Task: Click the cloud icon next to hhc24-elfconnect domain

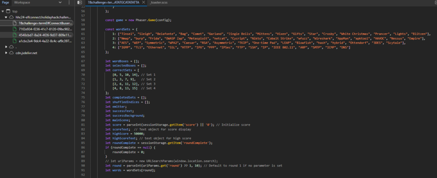Action: 12,17
